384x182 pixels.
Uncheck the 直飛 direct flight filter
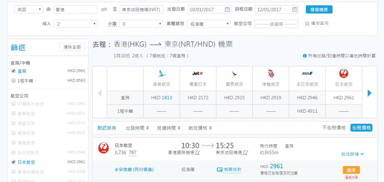click(x=13, y=71)
